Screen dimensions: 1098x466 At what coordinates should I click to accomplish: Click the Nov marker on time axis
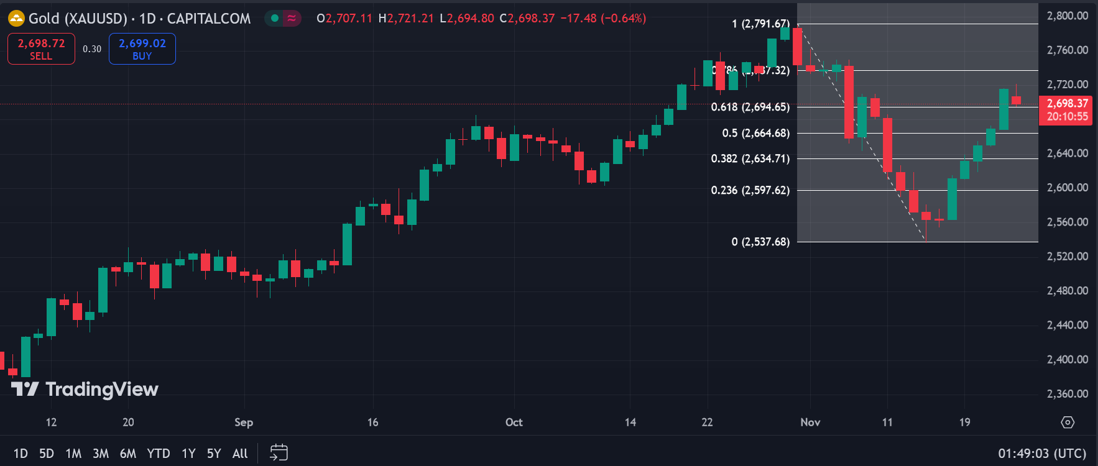(x=810, y=423)
